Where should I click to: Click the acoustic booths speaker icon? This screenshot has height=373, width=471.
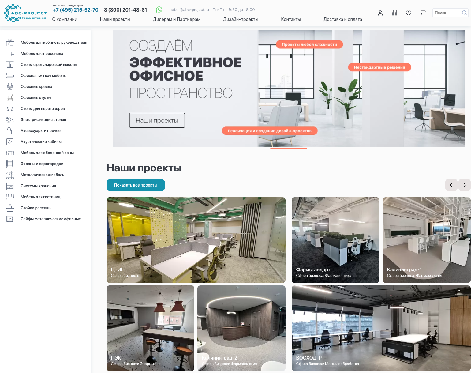(x=10, y=142)
